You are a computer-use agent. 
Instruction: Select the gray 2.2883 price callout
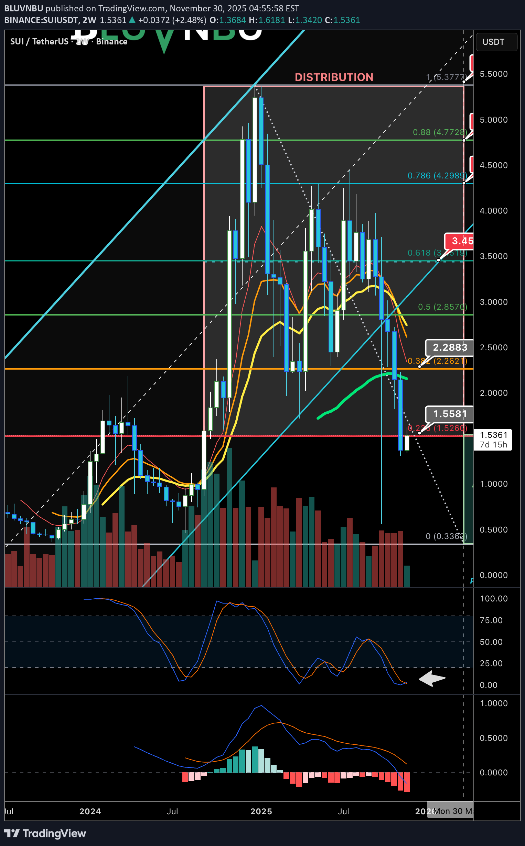point(450,347)
